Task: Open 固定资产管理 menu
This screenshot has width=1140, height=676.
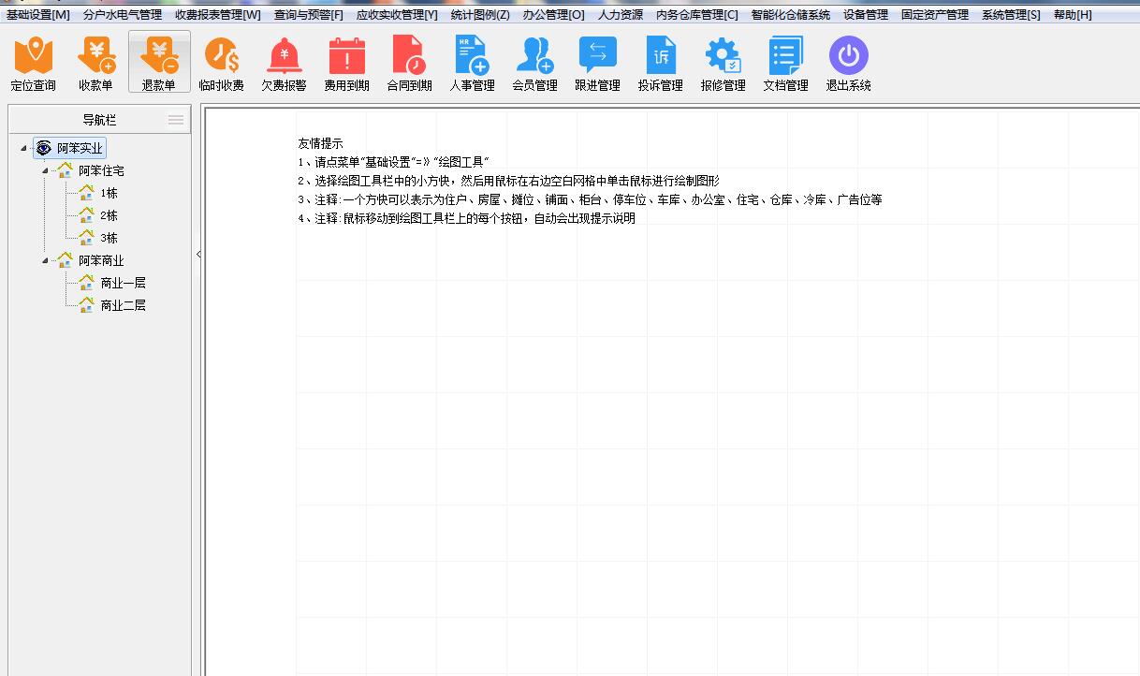Action: 935,15
